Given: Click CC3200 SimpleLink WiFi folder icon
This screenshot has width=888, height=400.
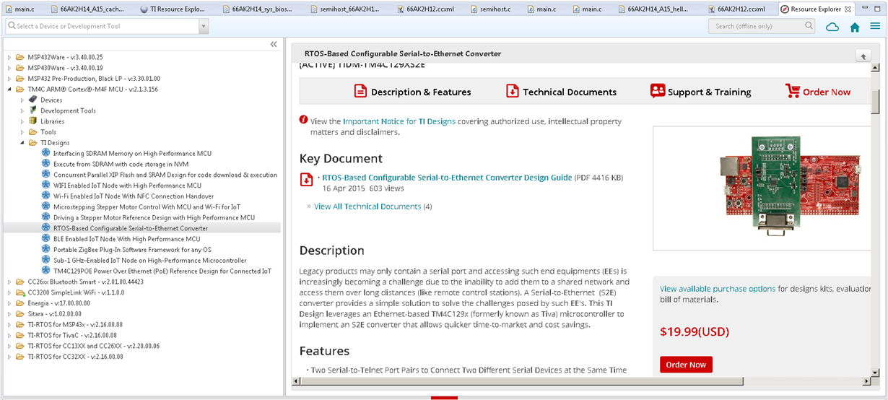Looking at the screenshot, I should tap(20, 292).
